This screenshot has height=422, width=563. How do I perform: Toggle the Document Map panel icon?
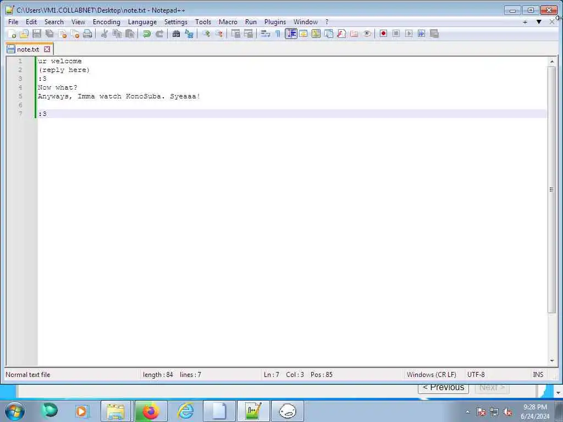point(316,34)
